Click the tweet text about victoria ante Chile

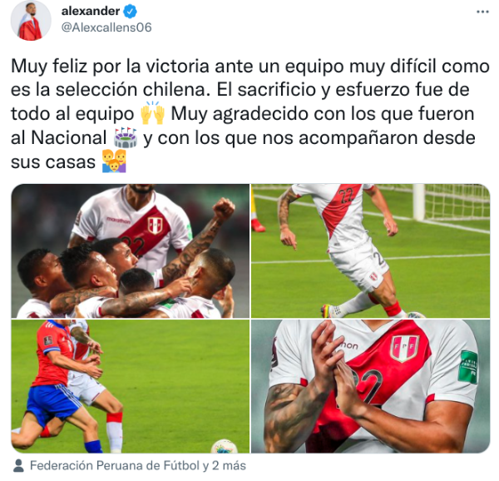click(249, 114)
